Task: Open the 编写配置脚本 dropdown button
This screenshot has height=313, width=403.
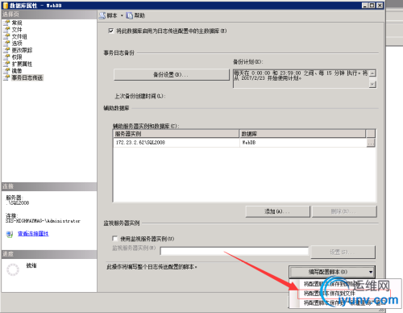Action: tap(332, 272)
